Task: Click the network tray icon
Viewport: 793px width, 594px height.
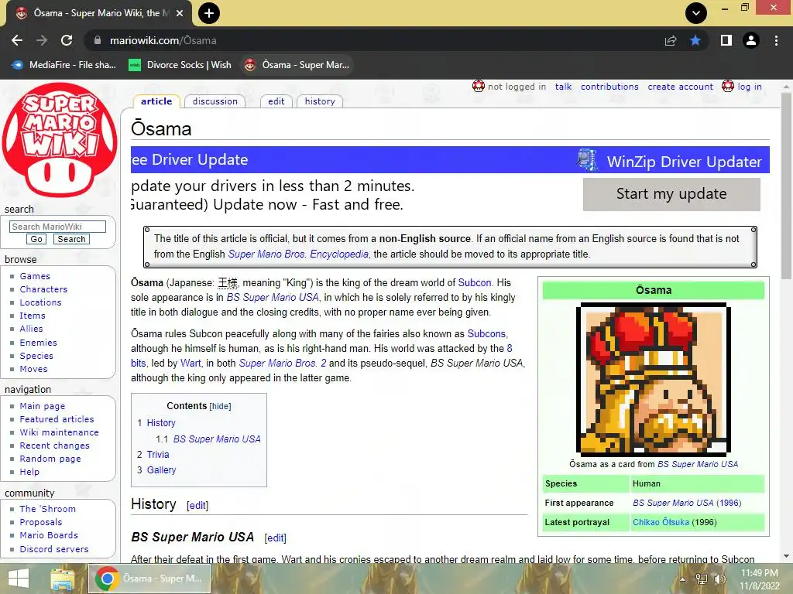Action: [702, 579]
